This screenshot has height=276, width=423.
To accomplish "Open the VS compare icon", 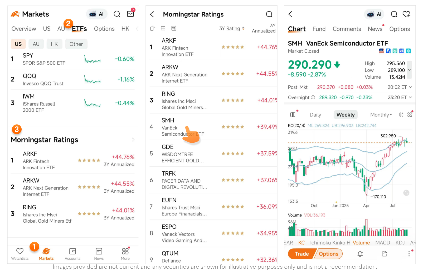I will [174, 28].
